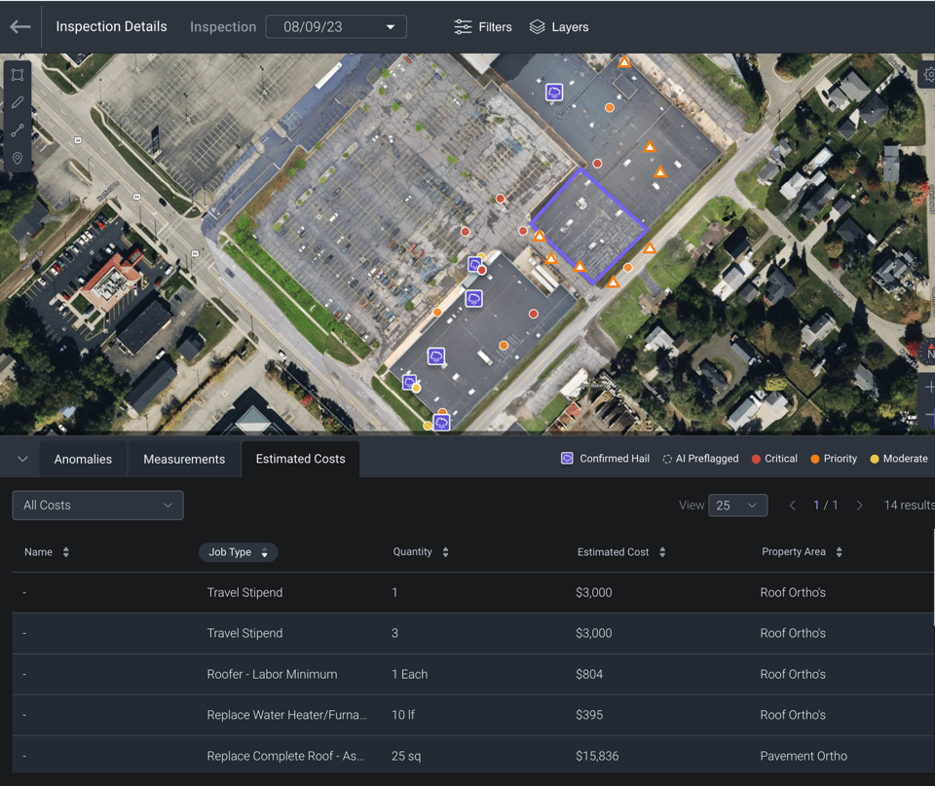Collapse the bottom panel with the chevron

point(20,458)
